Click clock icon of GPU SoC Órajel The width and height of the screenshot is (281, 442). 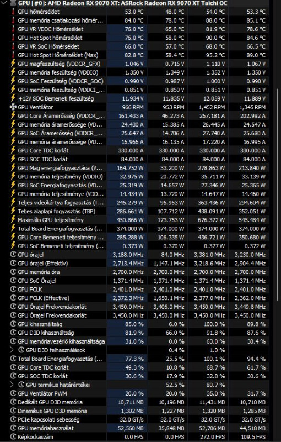pyautogui.click(x=13, y=281)
